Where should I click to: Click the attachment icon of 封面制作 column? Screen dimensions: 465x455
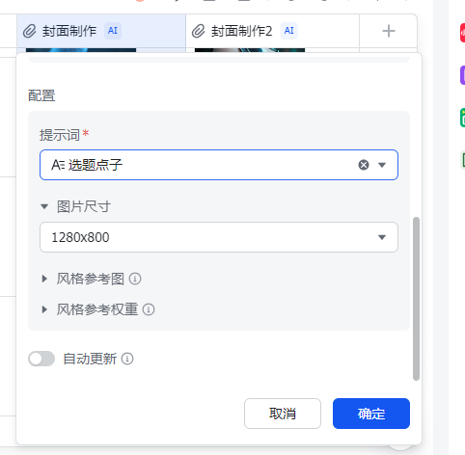point(30,31)
